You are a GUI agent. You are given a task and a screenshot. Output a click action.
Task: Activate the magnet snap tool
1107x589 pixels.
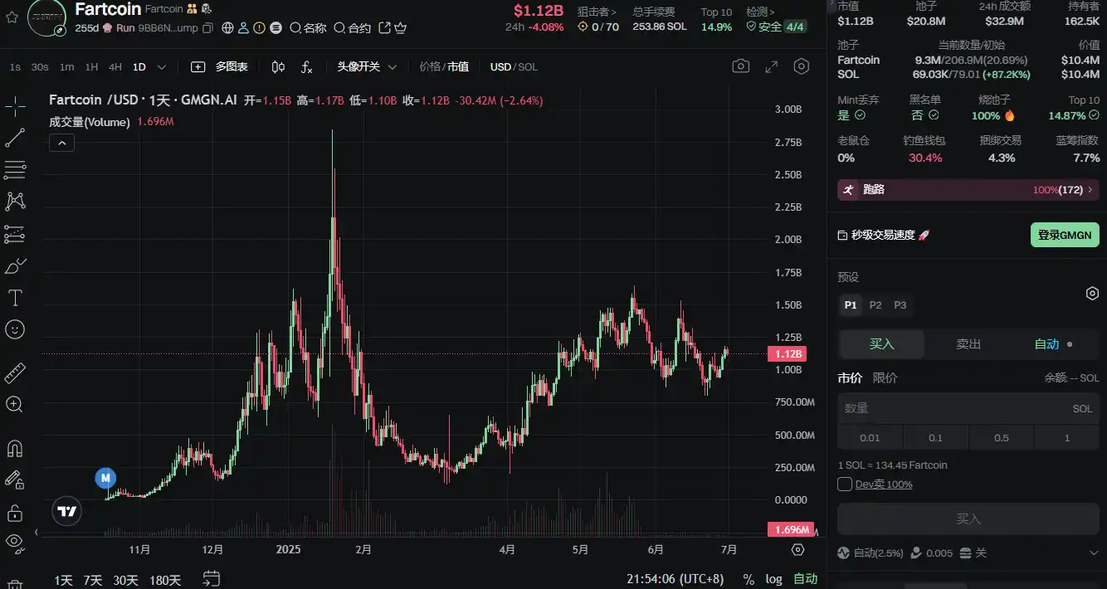point(15,449)
